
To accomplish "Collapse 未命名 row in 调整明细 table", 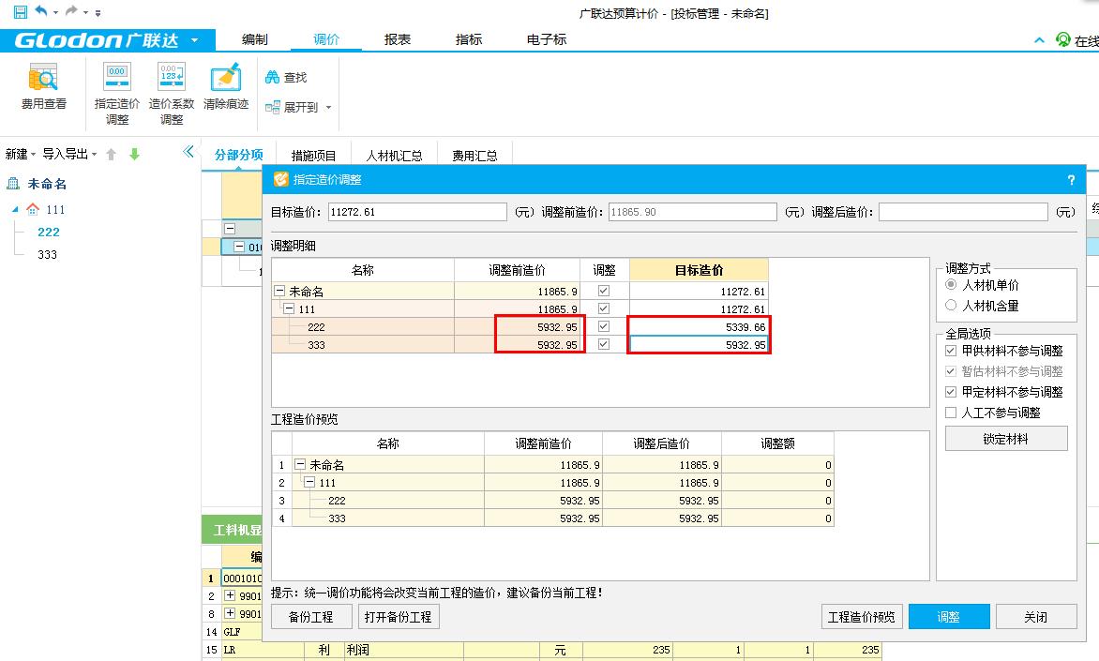I will pyautogui.click(x=279, y=291).
